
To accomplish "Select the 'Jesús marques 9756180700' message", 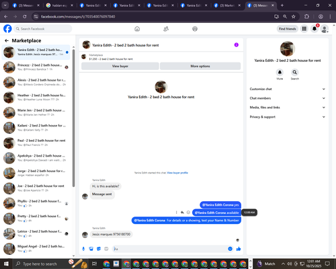I will [x=111, y=234].
